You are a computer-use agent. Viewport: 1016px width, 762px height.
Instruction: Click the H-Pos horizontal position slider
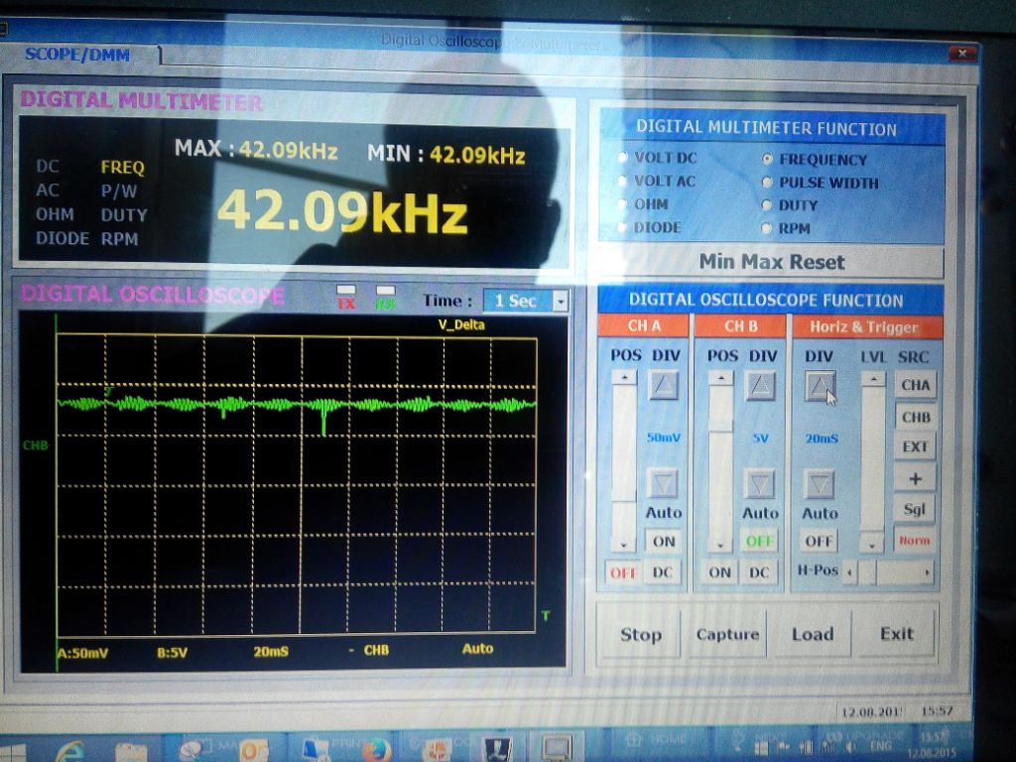pyautogui.click(x=886, y=572)
